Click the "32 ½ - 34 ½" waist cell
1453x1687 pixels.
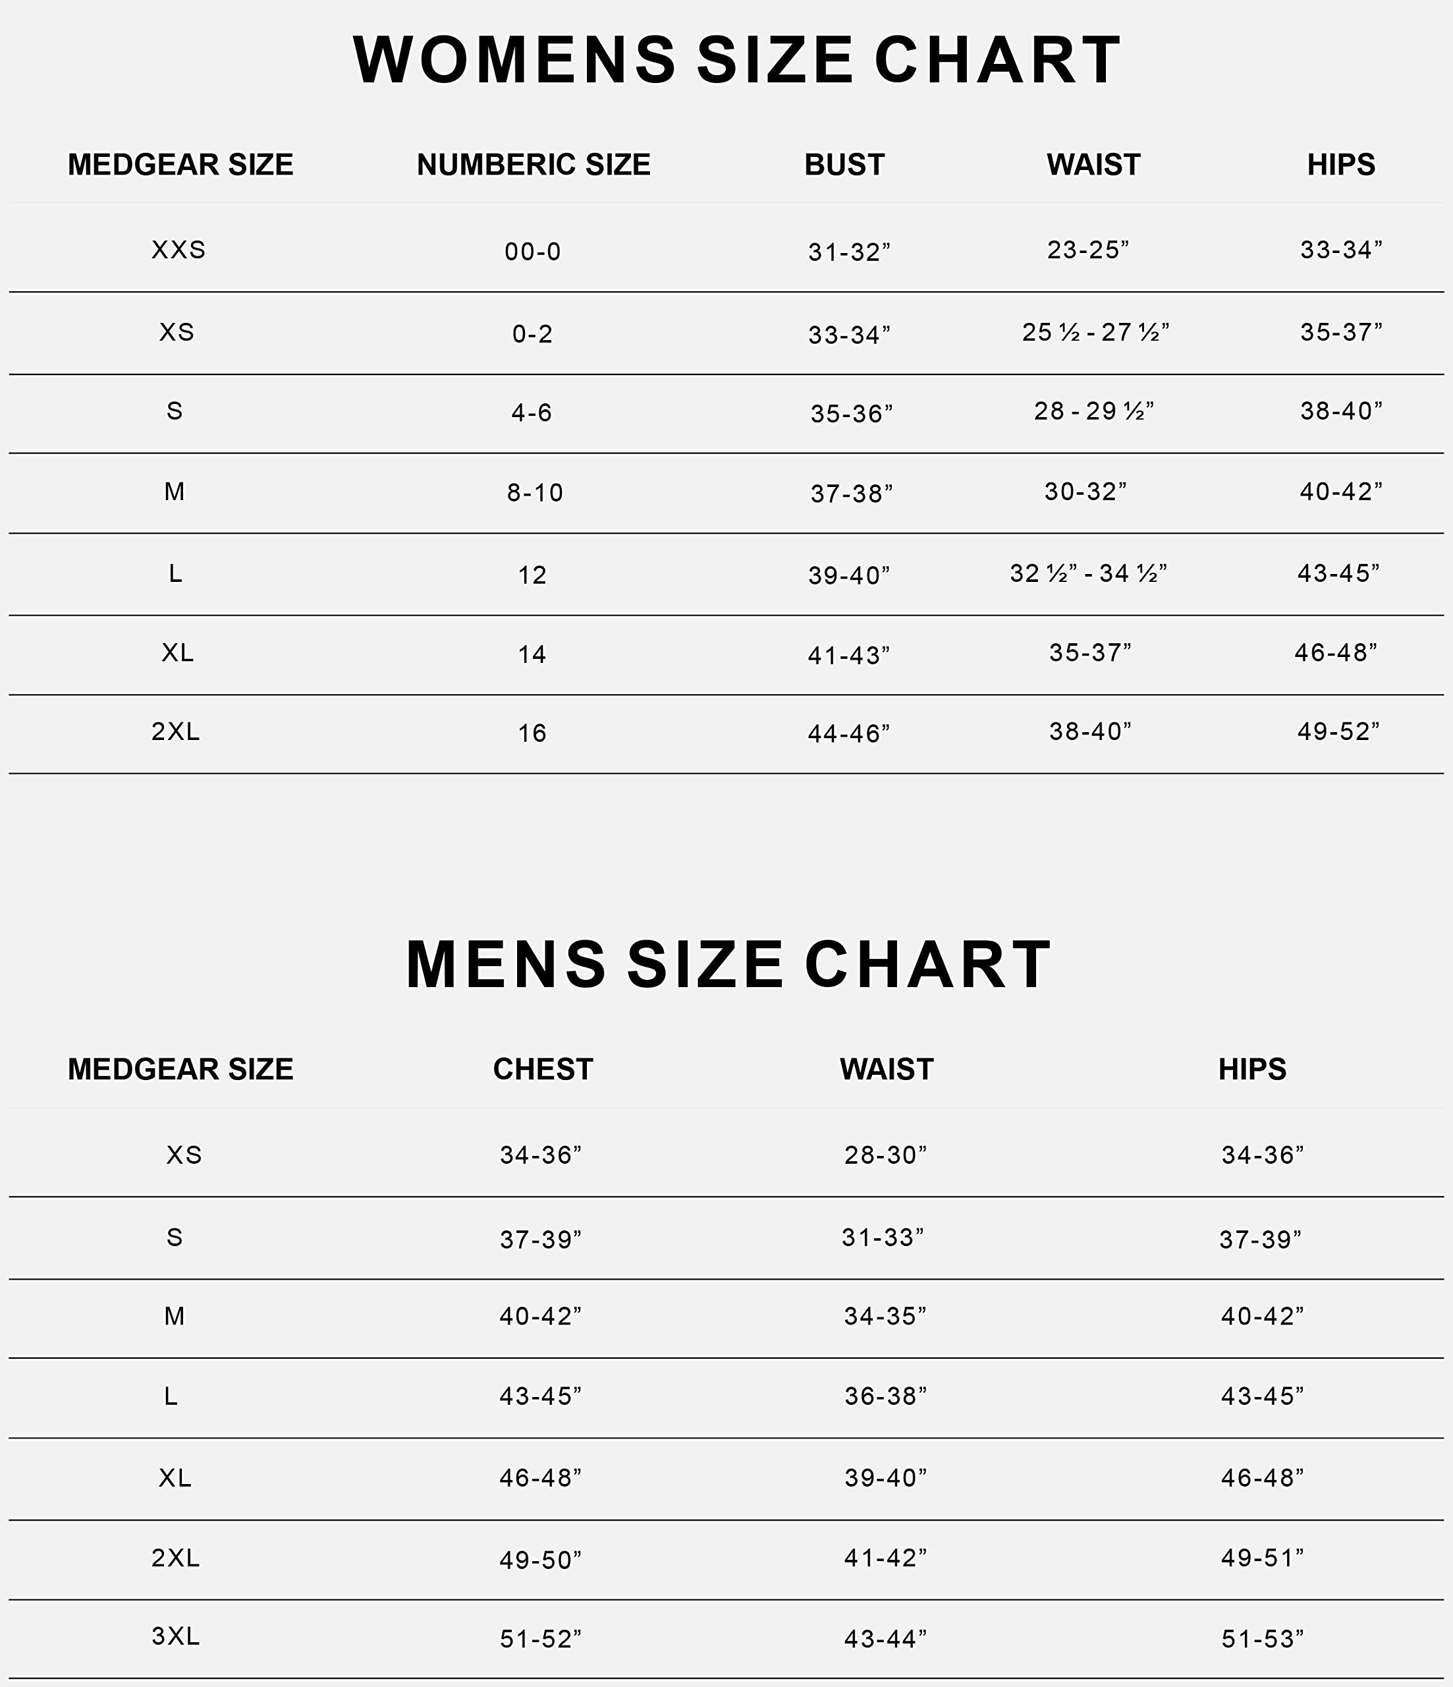pyautogui.click(x=1088, y=573)
